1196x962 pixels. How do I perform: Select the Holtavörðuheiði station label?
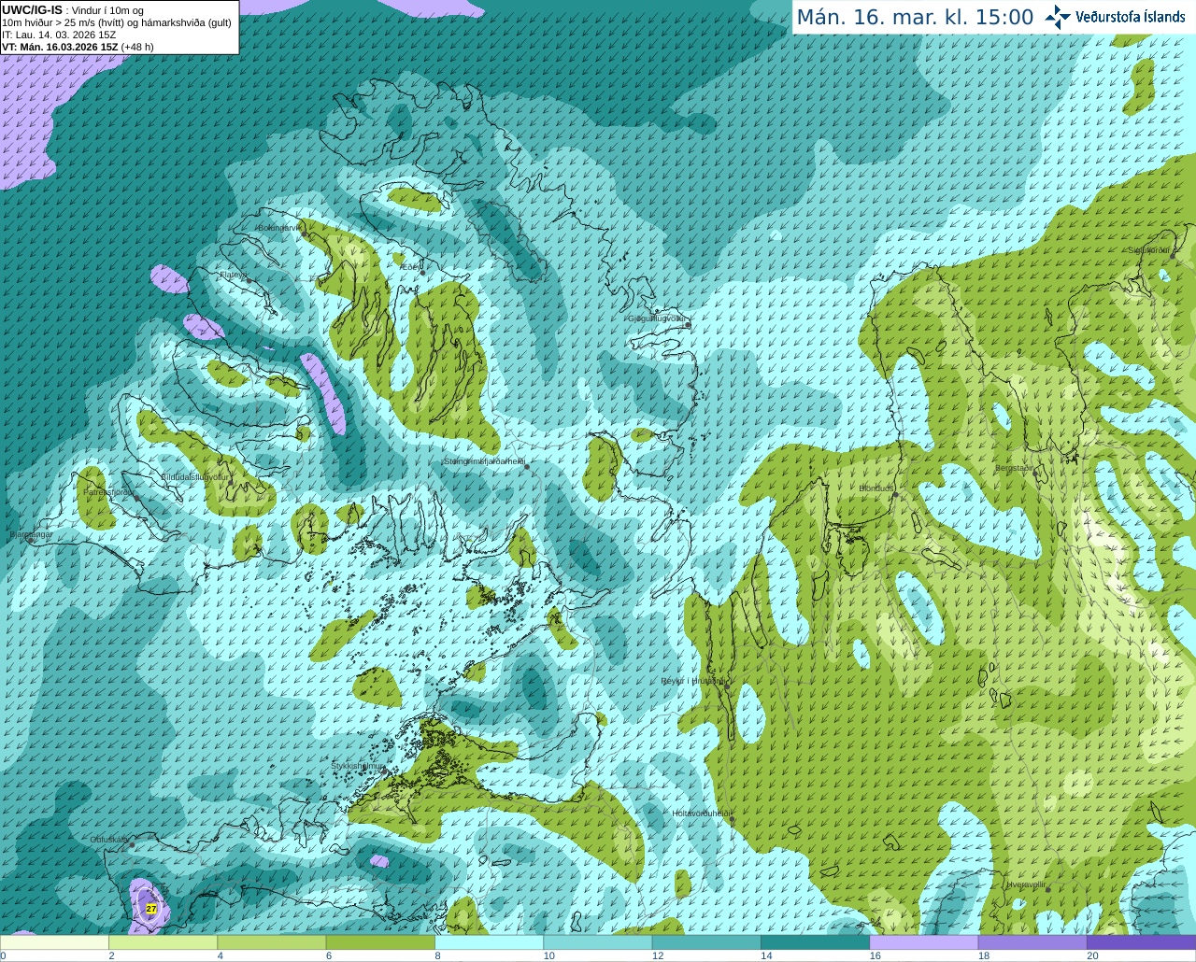702,813
